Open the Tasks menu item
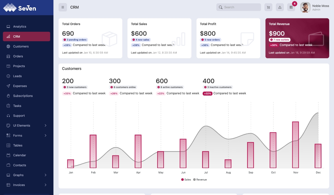This screenshot has height=195, width=334. tap(26, 106)
